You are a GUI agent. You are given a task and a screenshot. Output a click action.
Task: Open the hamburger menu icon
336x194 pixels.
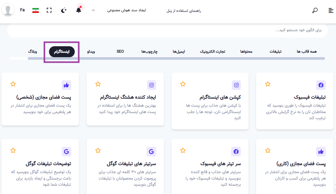pyautogui.click(x=331, y=10)
